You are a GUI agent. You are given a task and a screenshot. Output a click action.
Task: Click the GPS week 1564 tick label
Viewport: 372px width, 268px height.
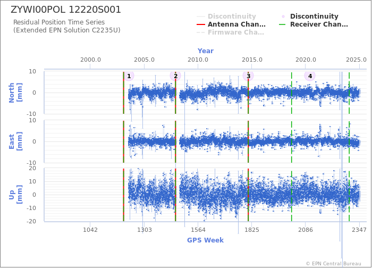(198, 230)
